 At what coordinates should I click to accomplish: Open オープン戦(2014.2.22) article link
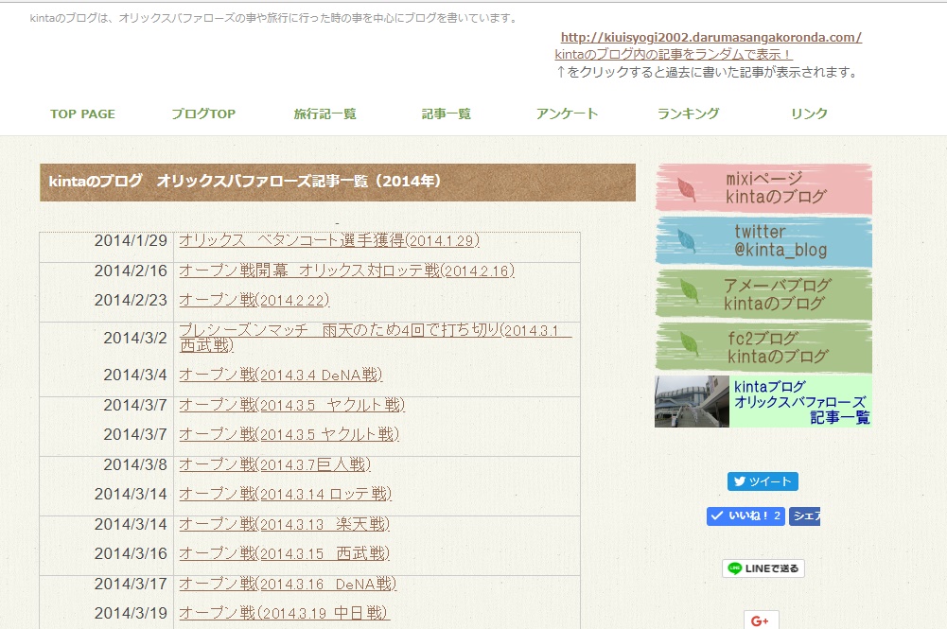point(254,300)
